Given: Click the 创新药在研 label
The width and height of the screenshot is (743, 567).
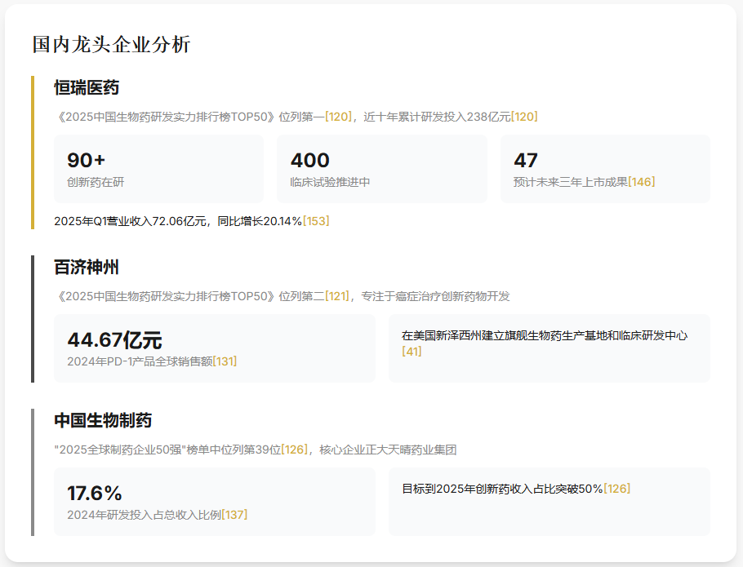Looking at the screenshot, I should (x=96, y=182).
